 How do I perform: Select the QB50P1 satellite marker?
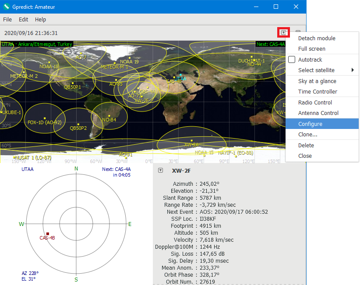tap(73, 83)
